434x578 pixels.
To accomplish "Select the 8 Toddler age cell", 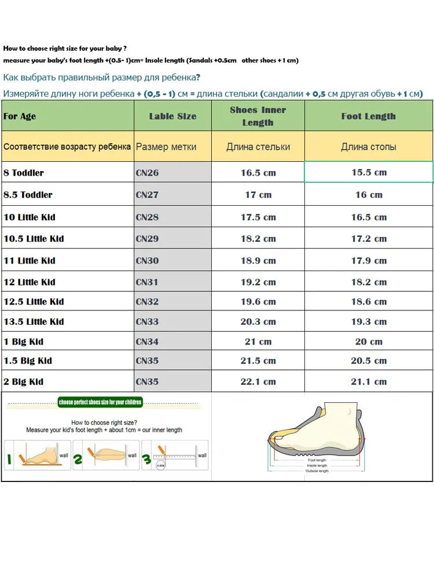I will 68,172.
